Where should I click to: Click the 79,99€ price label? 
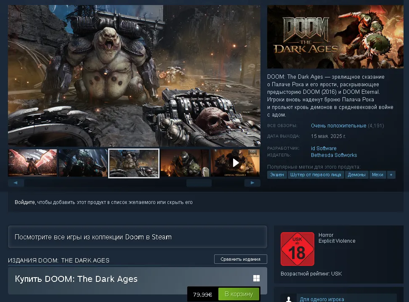pos(202,294)
